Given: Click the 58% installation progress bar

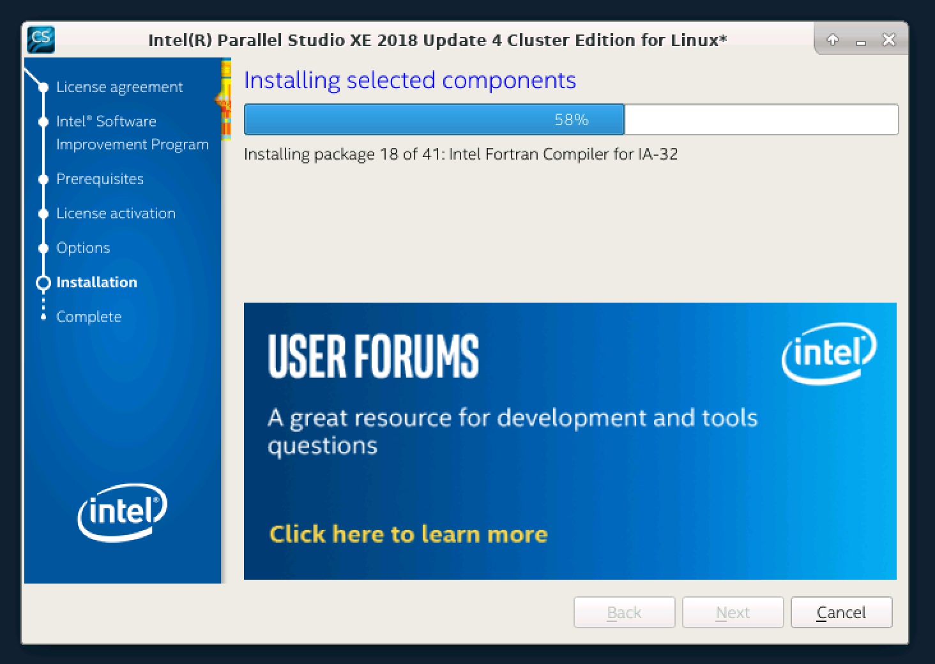Looking at the screenshot, I should 570,119.
